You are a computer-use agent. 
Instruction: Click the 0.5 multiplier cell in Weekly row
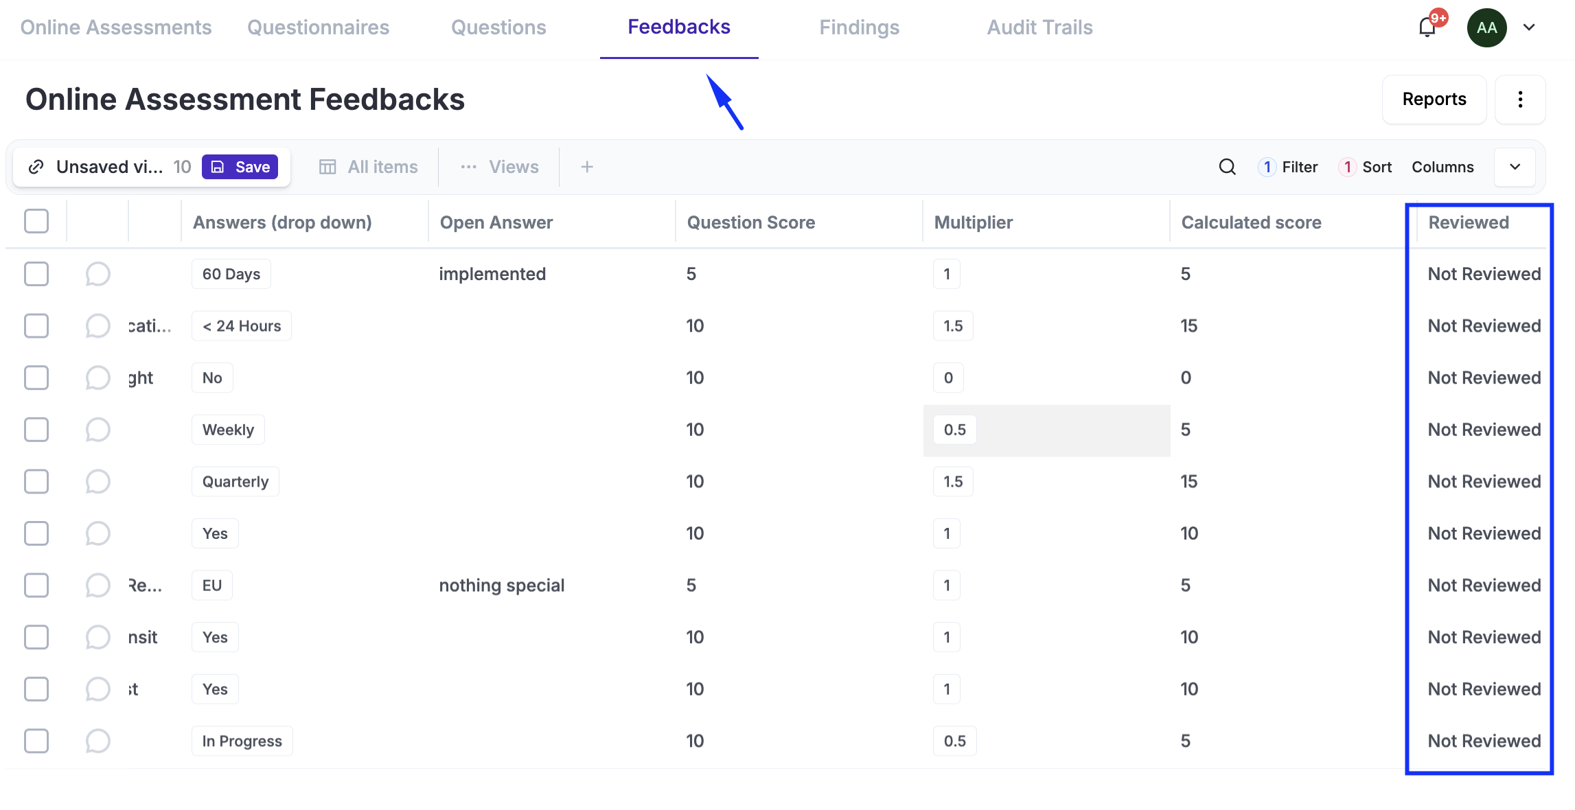(x=954, y=430)
